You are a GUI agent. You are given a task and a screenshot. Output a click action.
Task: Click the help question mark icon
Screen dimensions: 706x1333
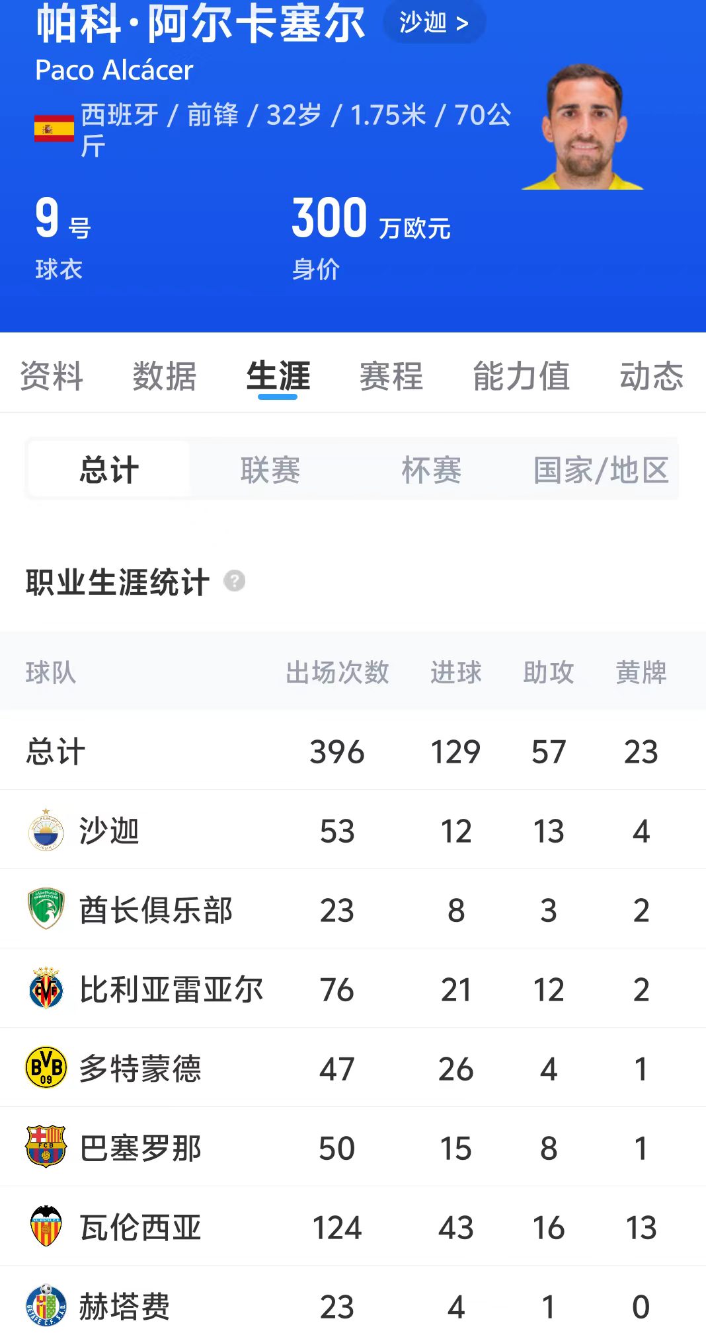pos(235,581)
